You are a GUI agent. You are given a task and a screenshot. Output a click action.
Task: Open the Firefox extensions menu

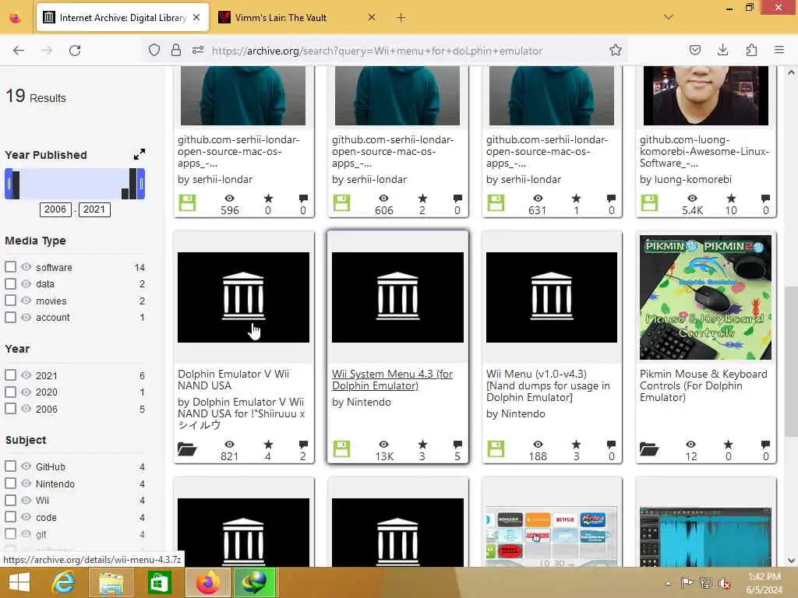pyautogui.click(x=751, y=50)
